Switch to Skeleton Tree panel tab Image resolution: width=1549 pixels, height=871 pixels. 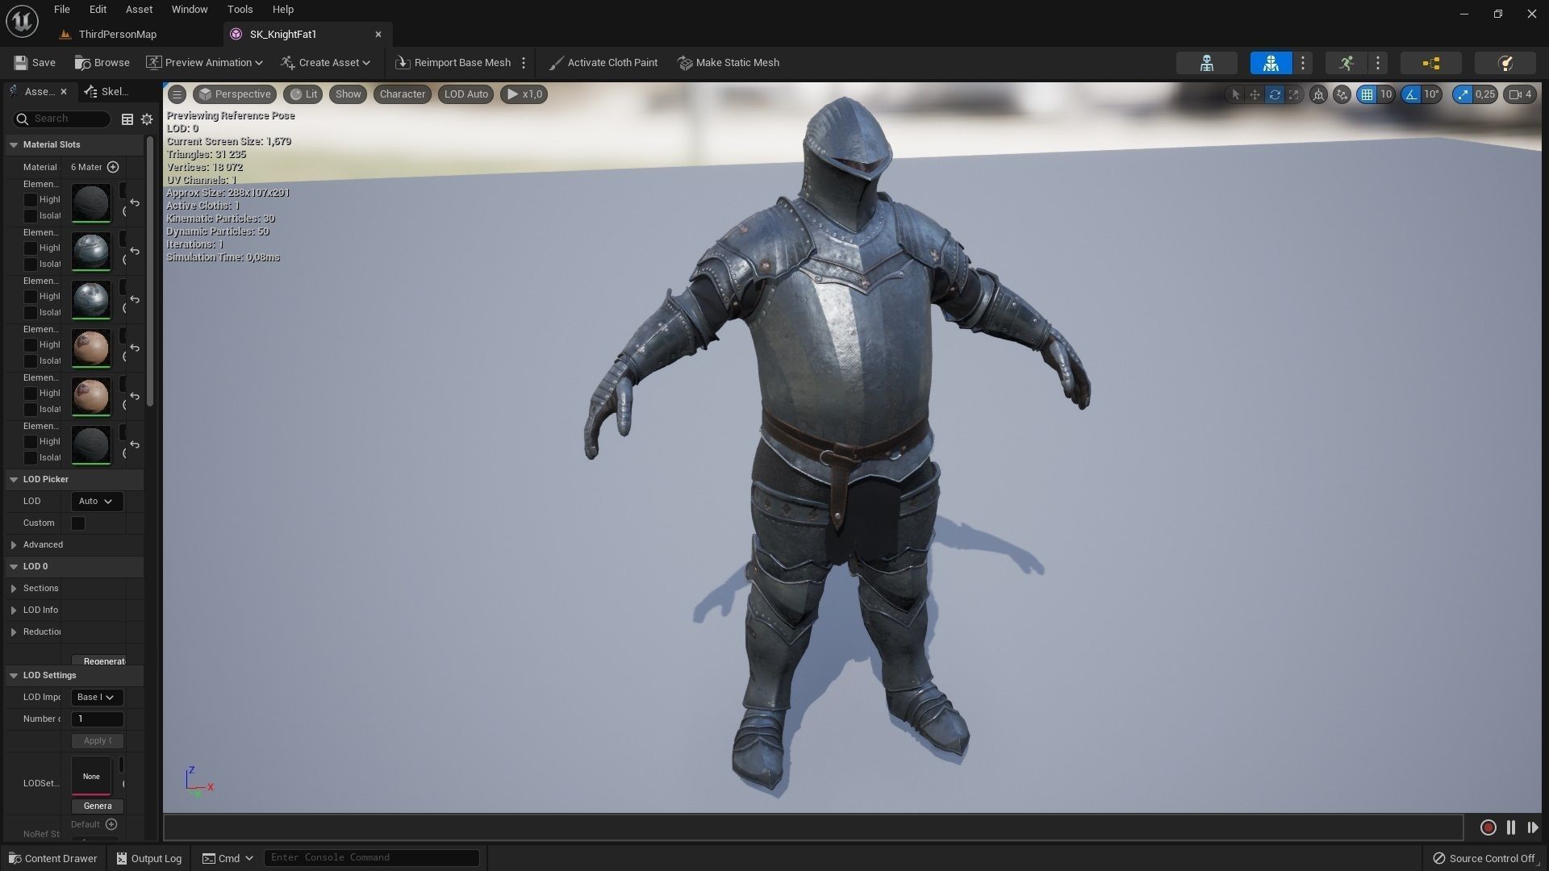point(106,91)
